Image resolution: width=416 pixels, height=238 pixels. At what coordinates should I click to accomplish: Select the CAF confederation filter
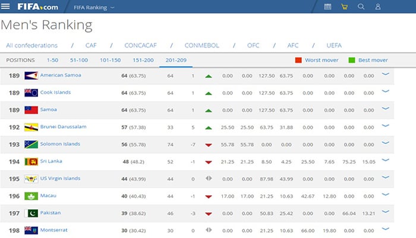click(91, 45)
